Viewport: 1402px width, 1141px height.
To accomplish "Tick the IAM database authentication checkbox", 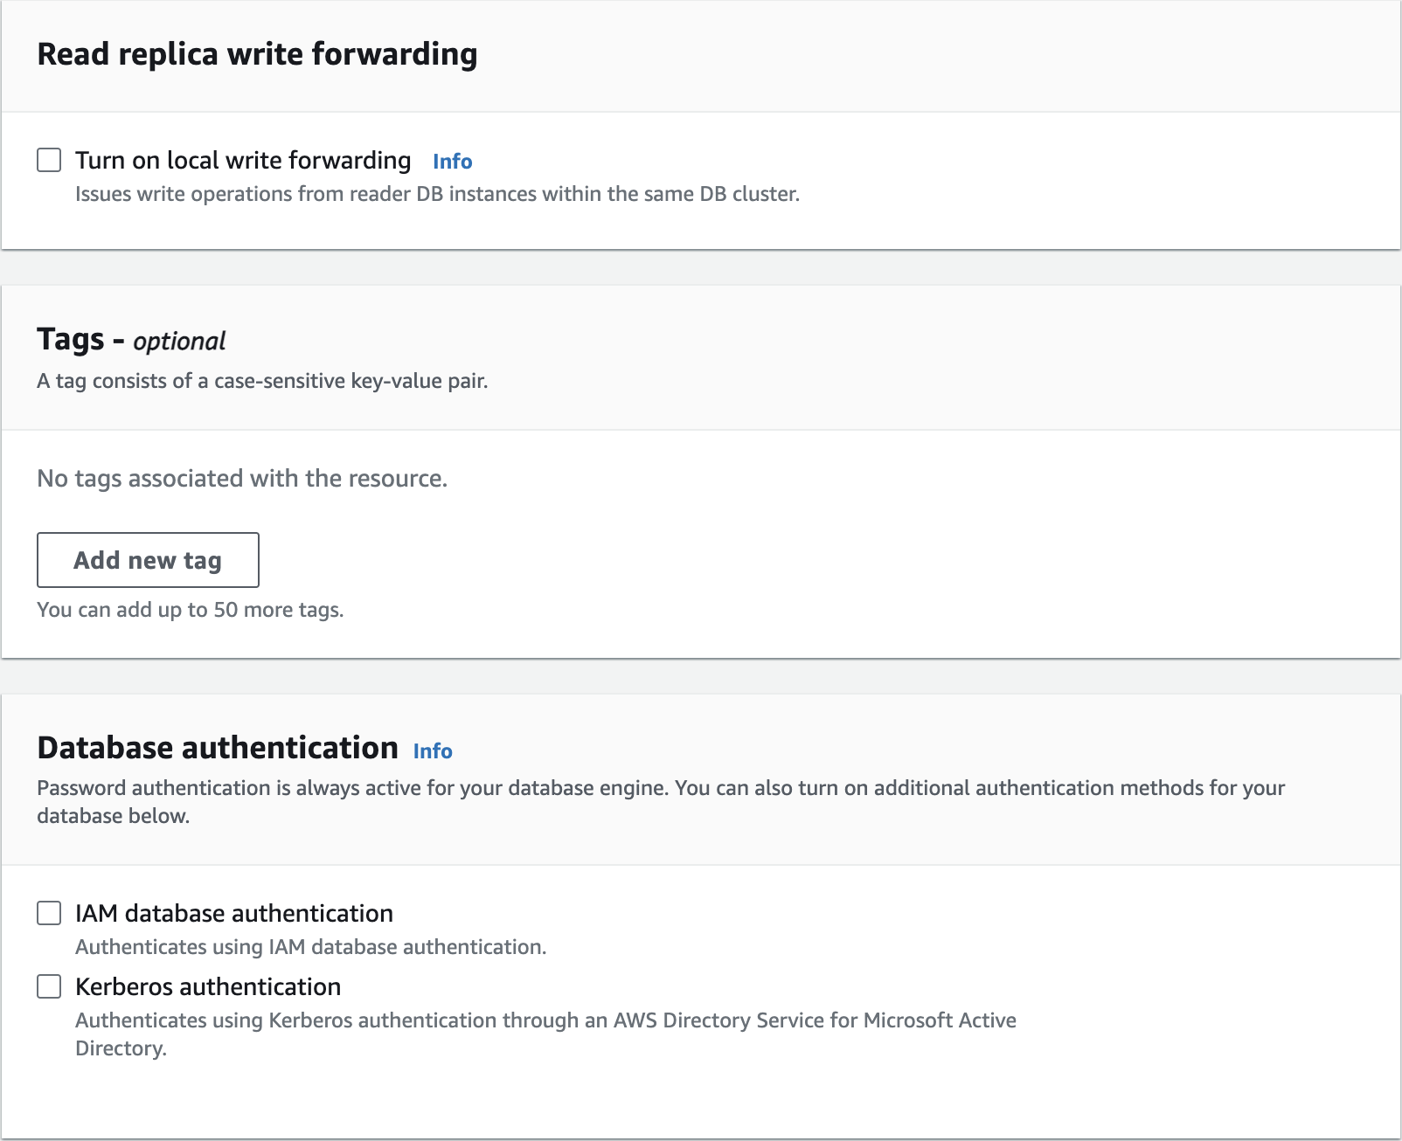I will coord(49,913).
